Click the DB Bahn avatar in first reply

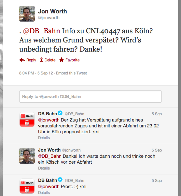27,120
